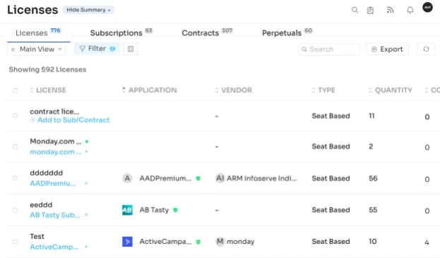Viewport: 440px width, 258px height.
Task: Open the clipboard tasks icon
Action: (x=370, y=10)
